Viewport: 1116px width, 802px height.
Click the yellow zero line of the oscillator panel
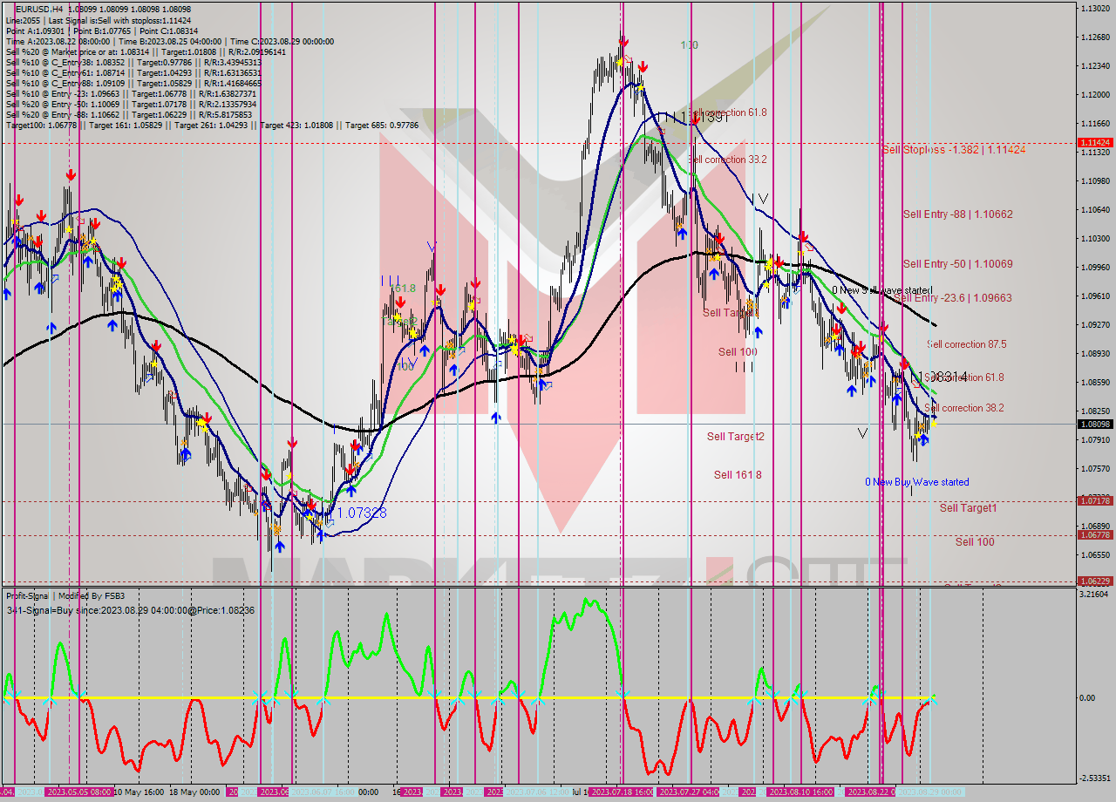[x=436, y=697]
